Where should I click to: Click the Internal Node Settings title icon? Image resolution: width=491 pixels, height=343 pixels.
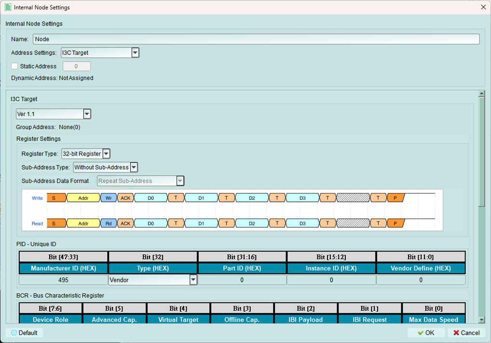click(x=8, y=7)
